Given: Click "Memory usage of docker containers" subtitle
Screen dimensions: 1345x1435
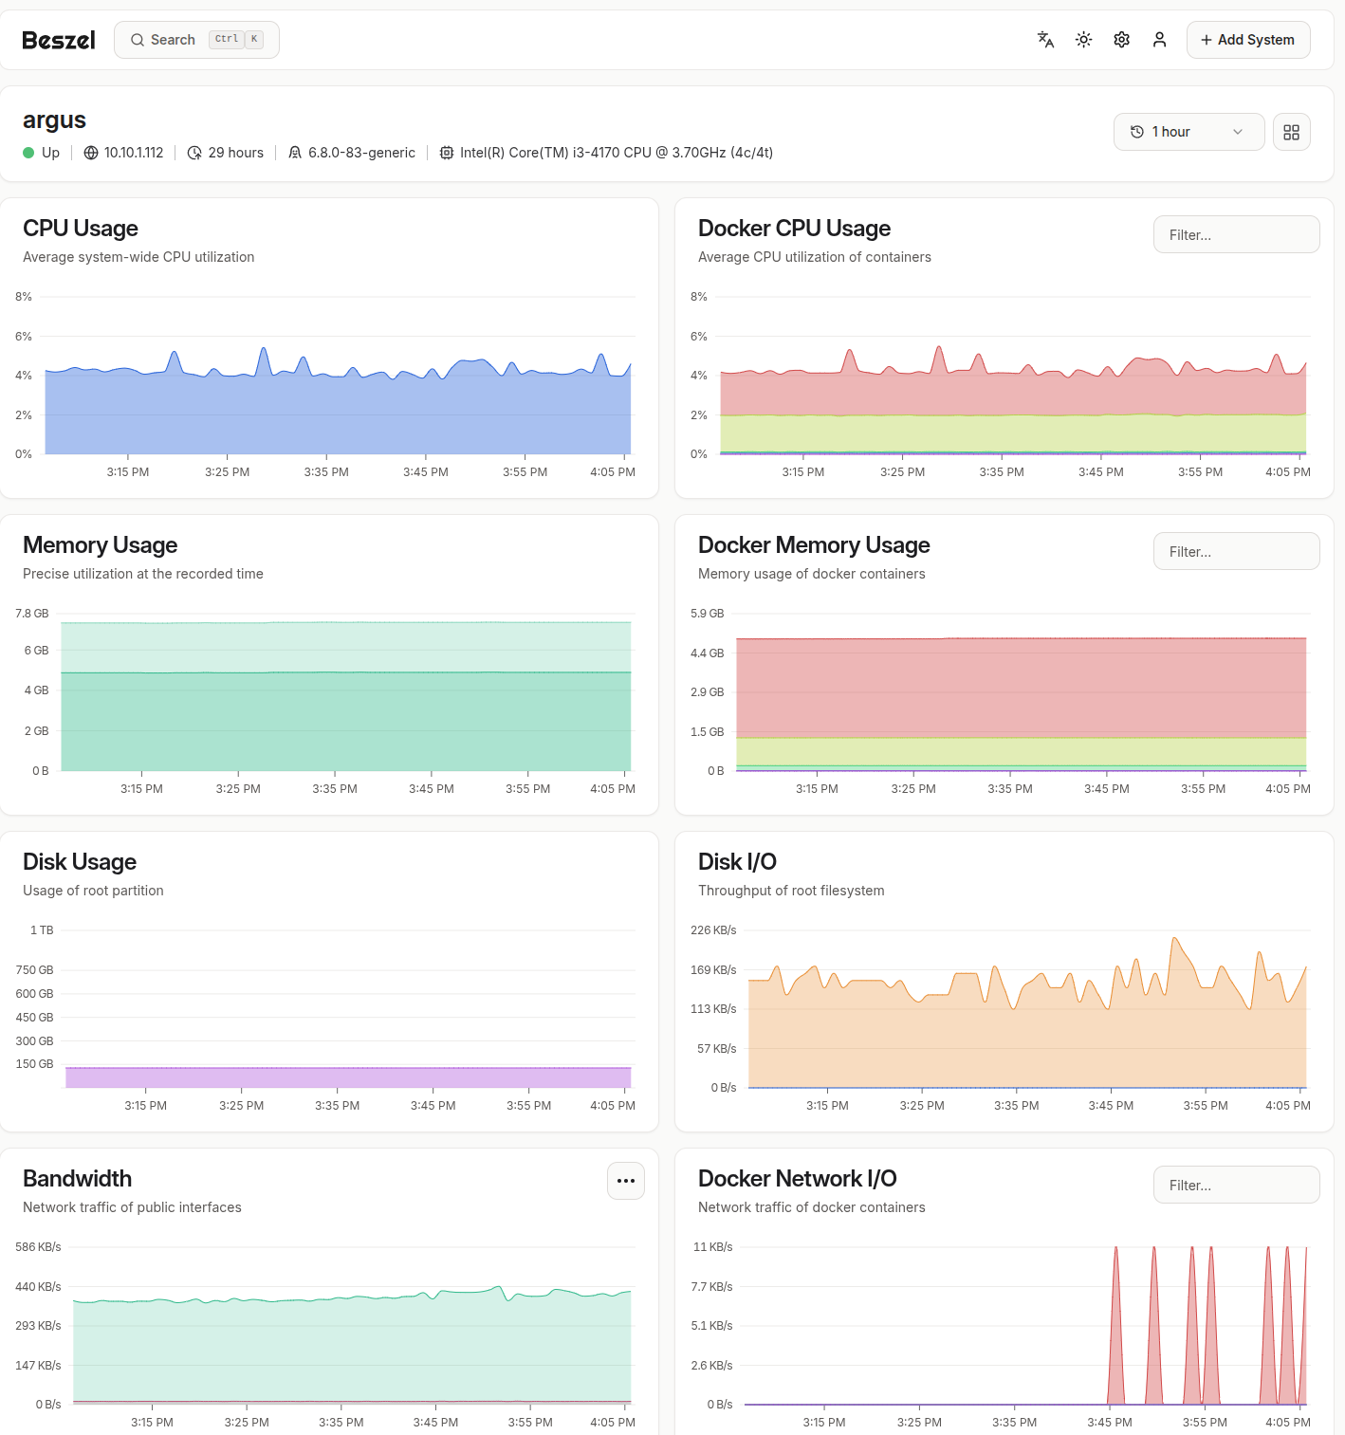Looking at the screenshot, I should [x=811, y=574].
